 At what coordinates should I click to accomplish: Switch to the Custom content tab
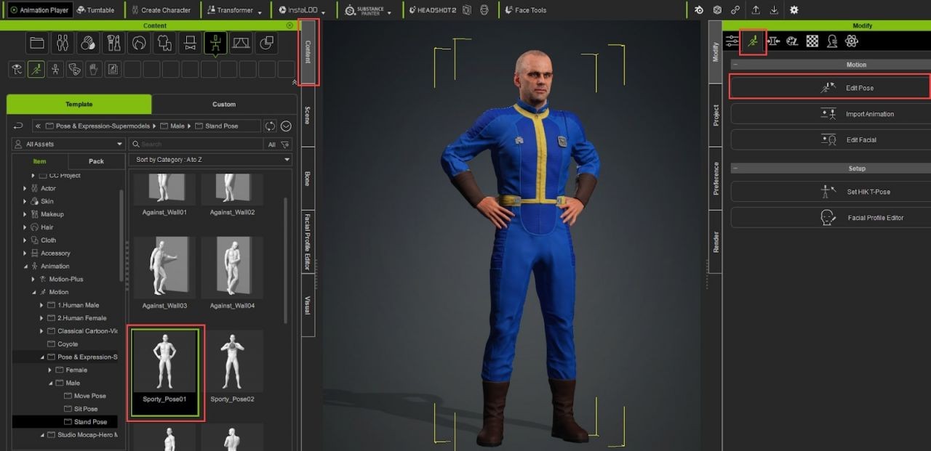click(x=224, y=105)
